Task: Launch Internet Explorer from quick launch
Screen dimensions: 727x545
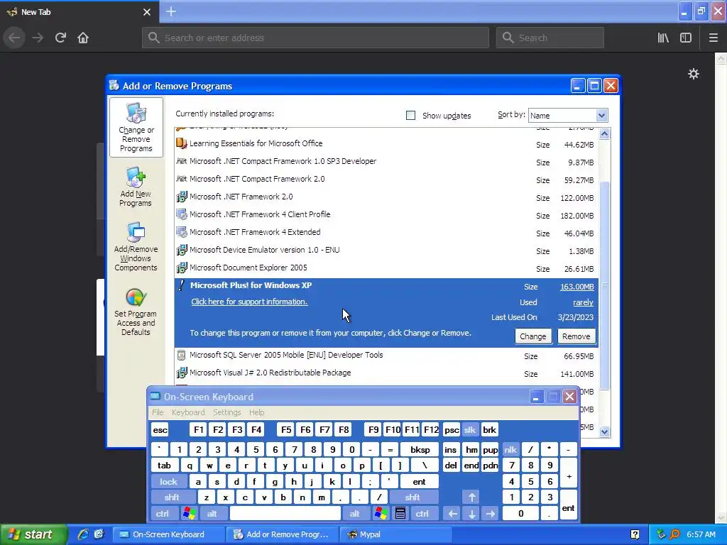Action: pyautogui.click(x=82, y=534)
